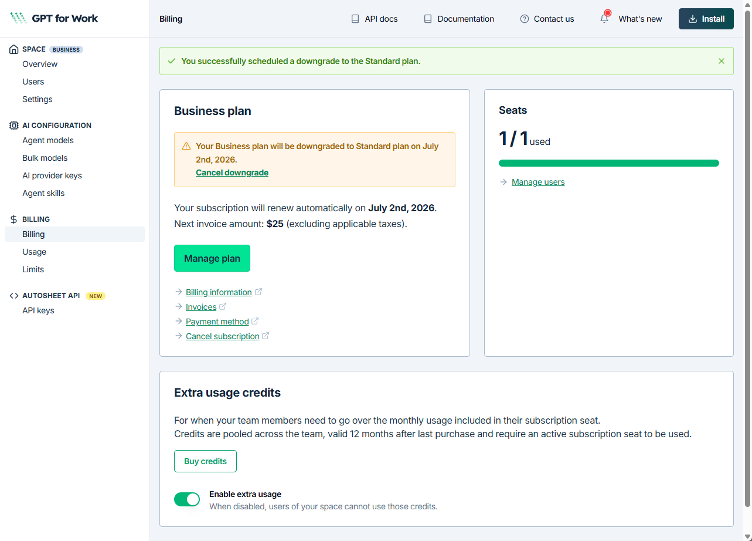Click the Business plan heading
The height and width of the screenshot is (541, 752).
[x=213, y=111]
